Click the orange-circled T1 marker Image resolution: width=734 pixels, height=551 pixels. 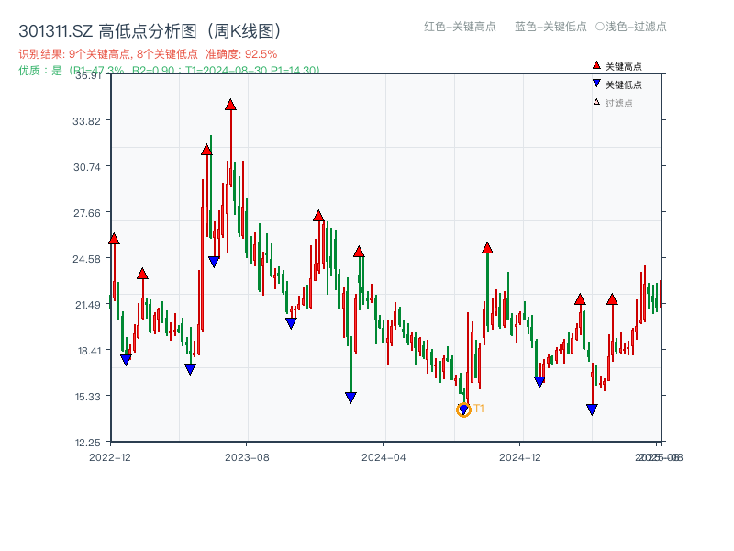pyautogui.click(x=463, y=410)
